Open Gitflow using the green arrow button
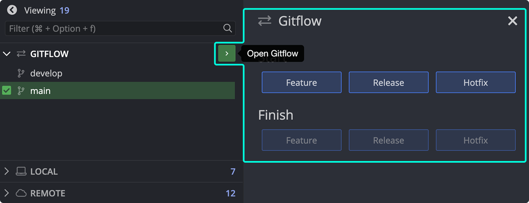529x203 pixels. coord(226,53)
